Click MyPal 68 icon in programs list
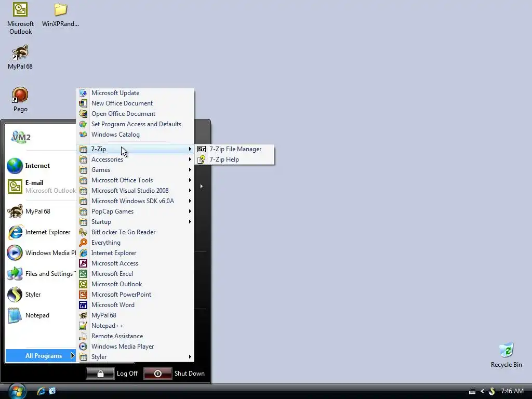Viewport: 532px width, 399px height. point(83,315)
